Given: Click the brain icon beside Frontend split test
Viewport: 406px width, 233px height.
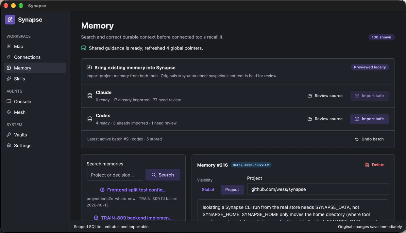Looking at the screenshot, I should tap(102, 190).
